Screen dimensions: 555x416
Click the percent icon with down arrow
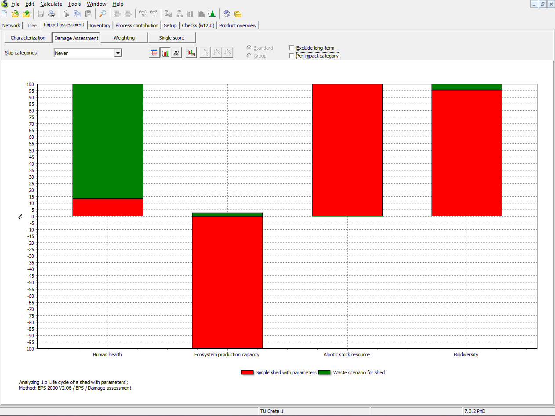pos(216,53)
